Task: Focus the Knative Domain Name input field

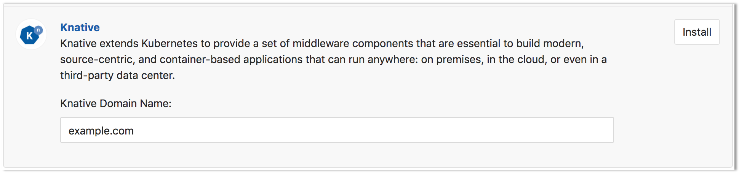Action: click(x=337, y=130)
